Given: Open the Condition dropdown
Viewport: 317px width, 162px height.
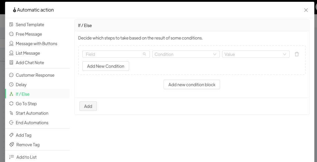Looking at the screenshot, I should 186,54.
